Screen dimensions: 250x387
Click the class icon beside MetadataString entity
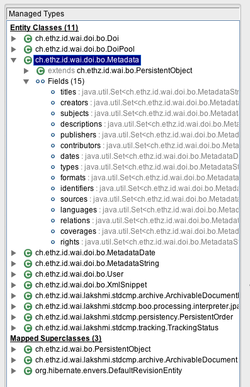(x=28, y=263)
